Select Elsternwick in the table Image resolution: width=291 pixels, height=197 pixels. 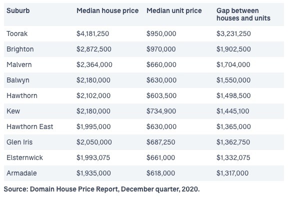(24, 157)
